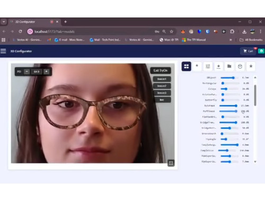The width and height of the screenshot is (265, 201).
Task: Click the freeze2 button
Action: click(162, 86)
